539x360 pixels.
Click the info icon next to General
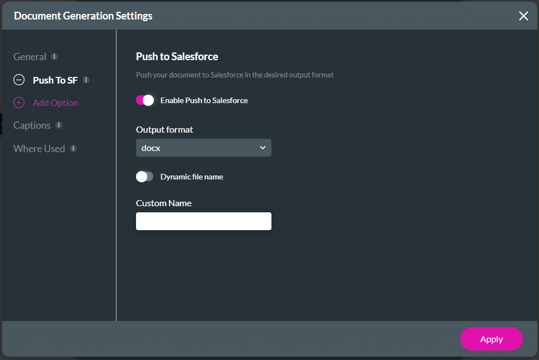[x=54, y=57]
